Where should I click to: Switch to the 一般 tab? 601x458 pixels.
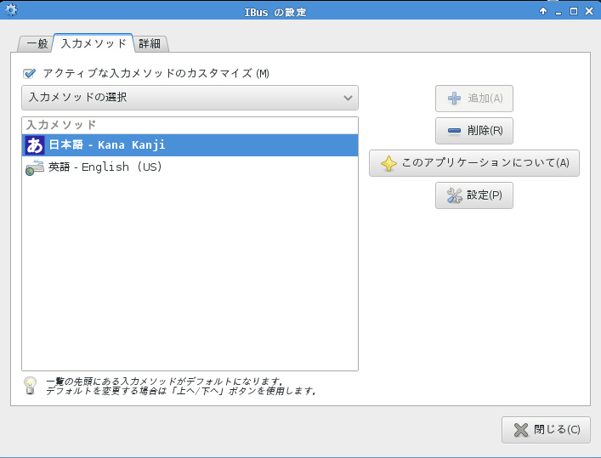click(x=35, y=43)
